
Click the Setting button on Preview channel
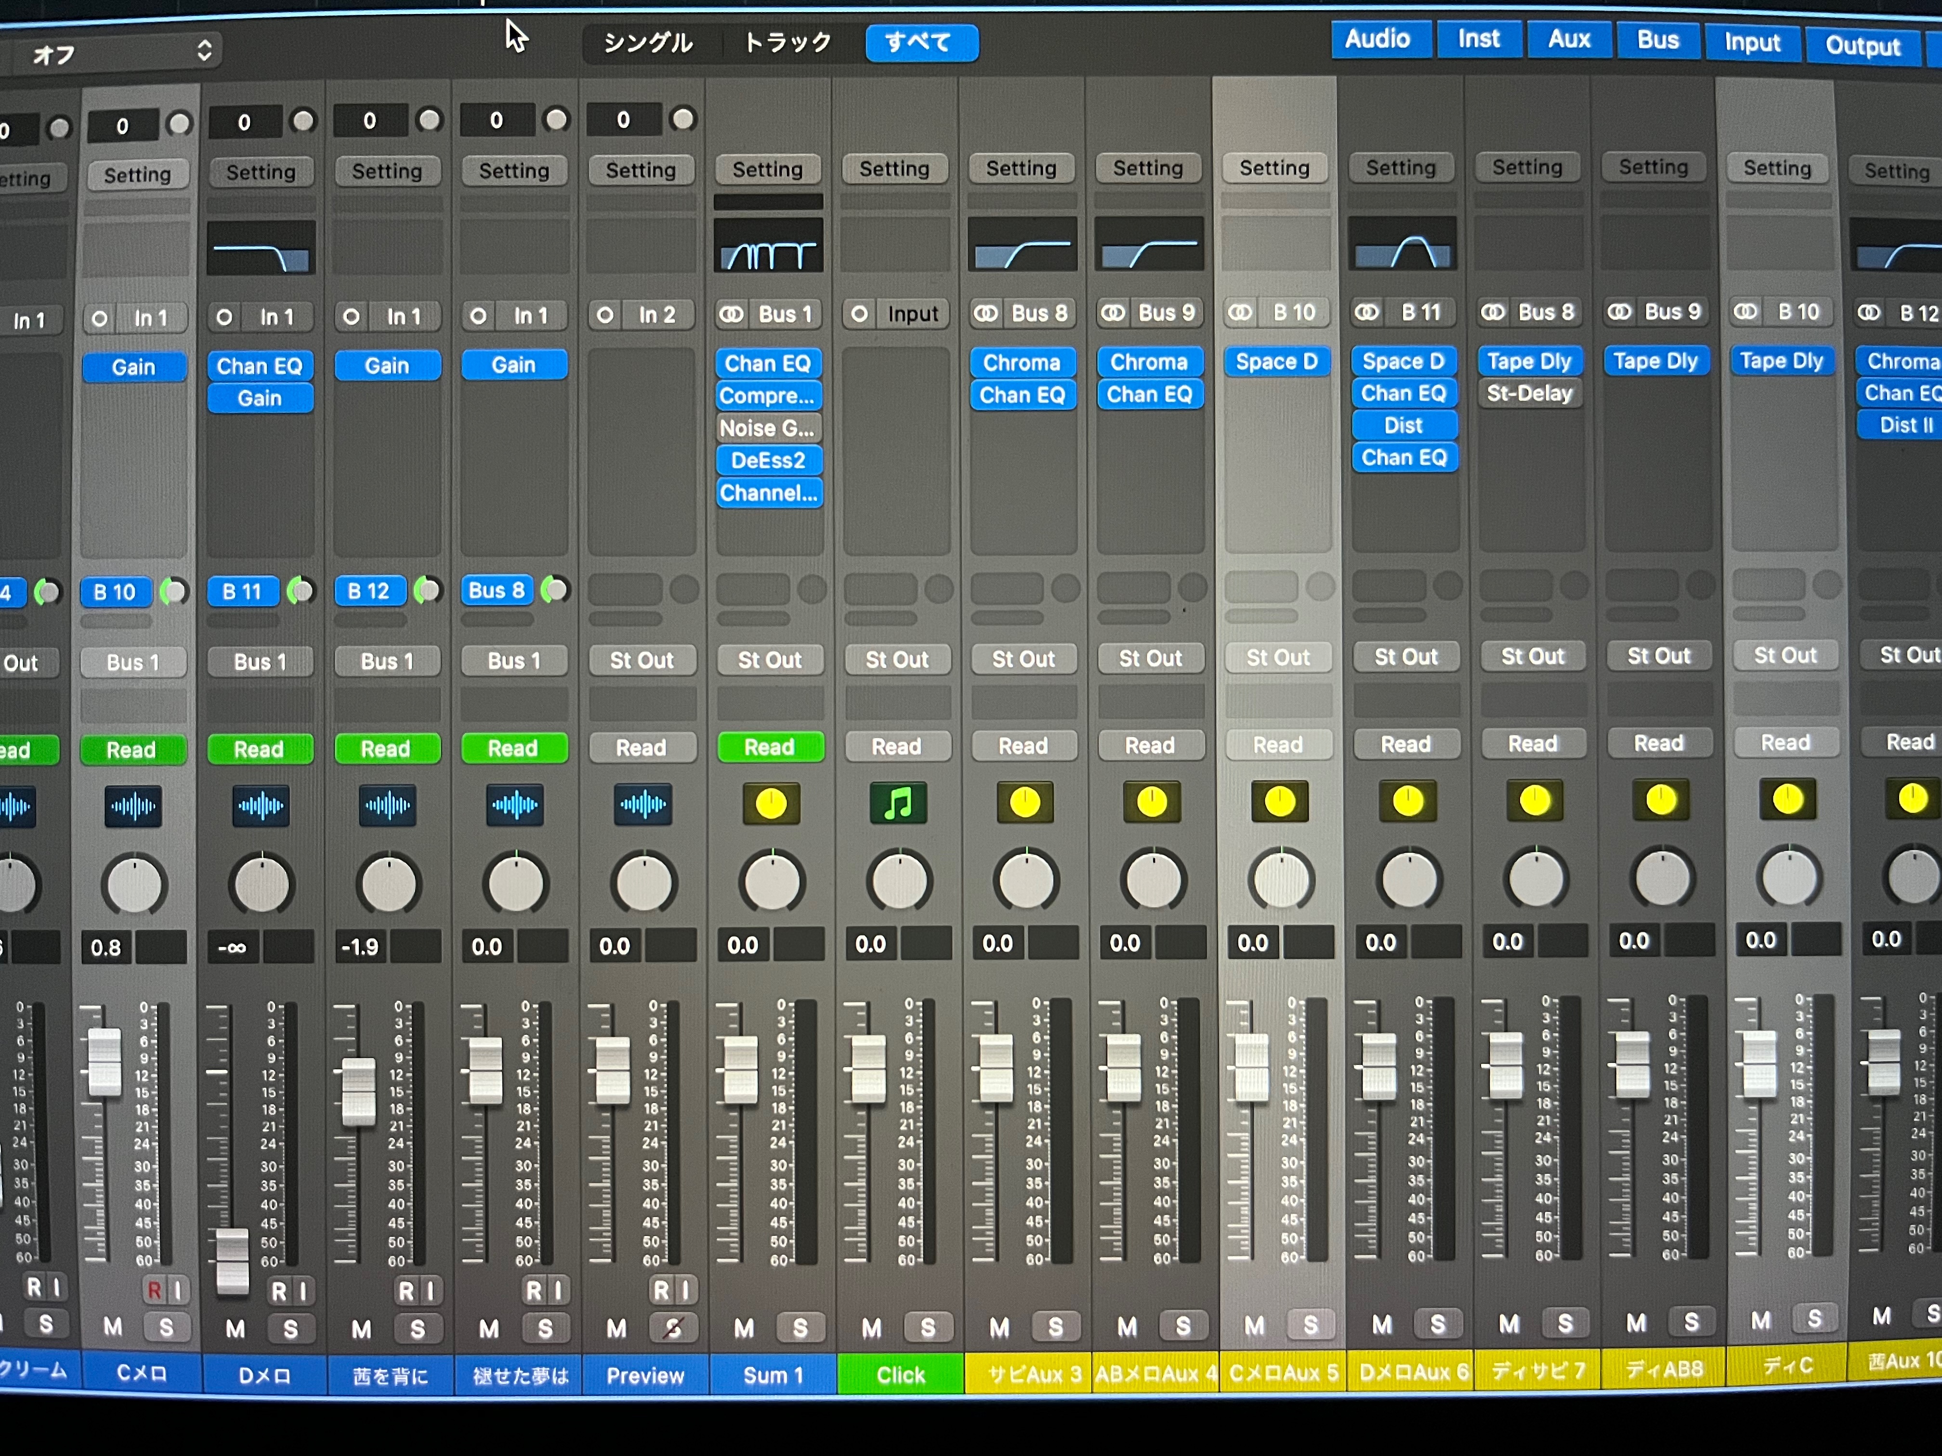[x=641, y=170]
